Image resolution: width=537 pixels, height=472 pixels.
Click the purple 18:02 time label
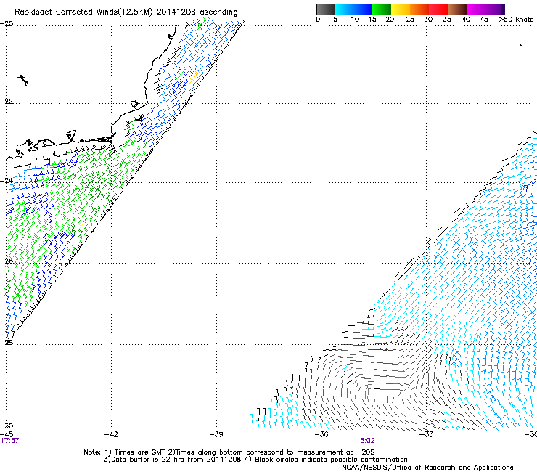coord(366,441)
